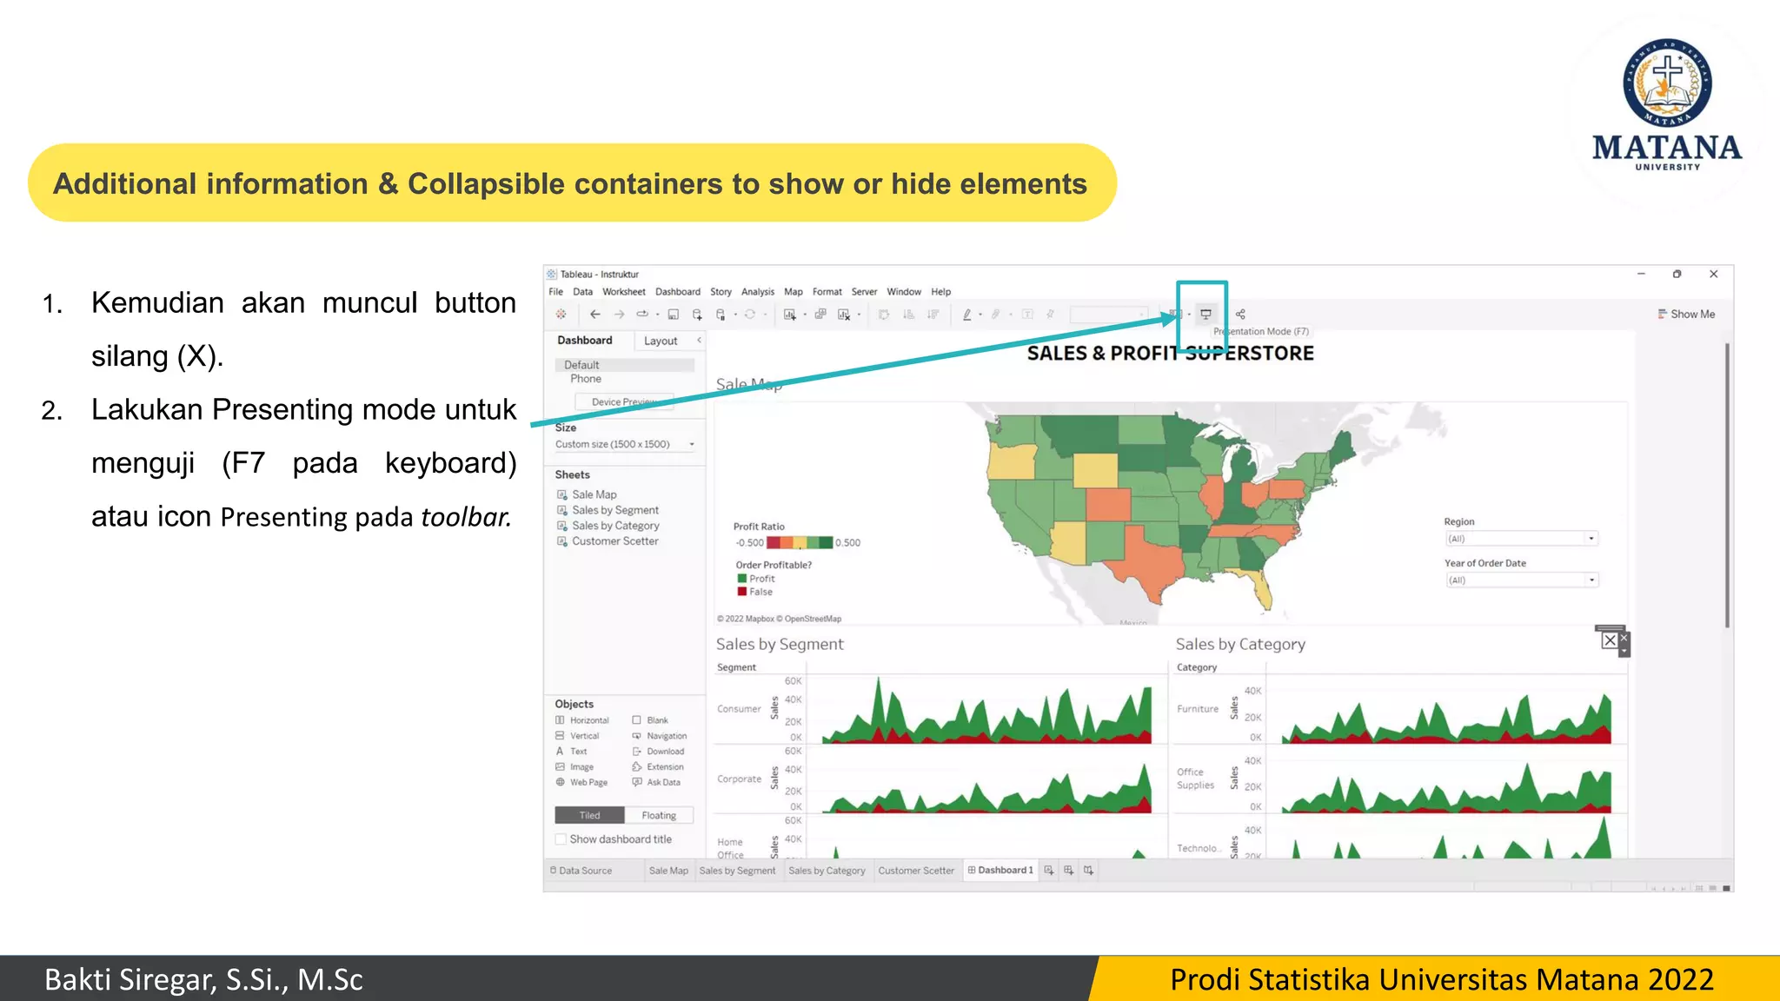This screenshot has width=1780, height=1001.
Task: Click the Save icon in toolbar
Action: 673,315
